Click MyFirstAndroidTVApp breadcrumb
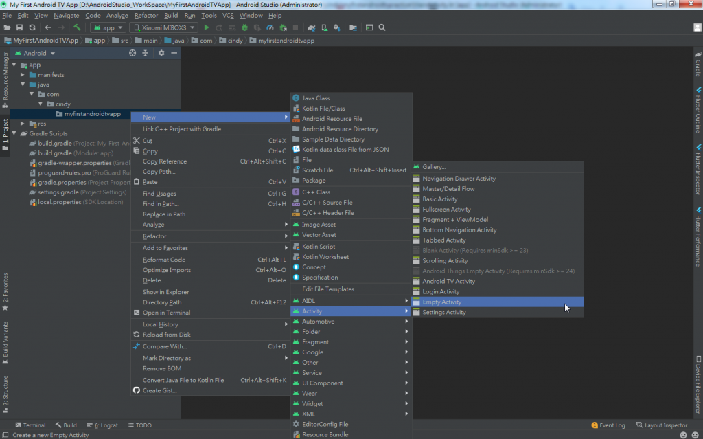 (41, 41)
